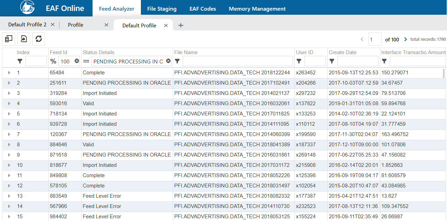The image size is (447, 221).
Task: Sort by the Feed Id column header
Action: pyautogui.click(x=59, y=52)
